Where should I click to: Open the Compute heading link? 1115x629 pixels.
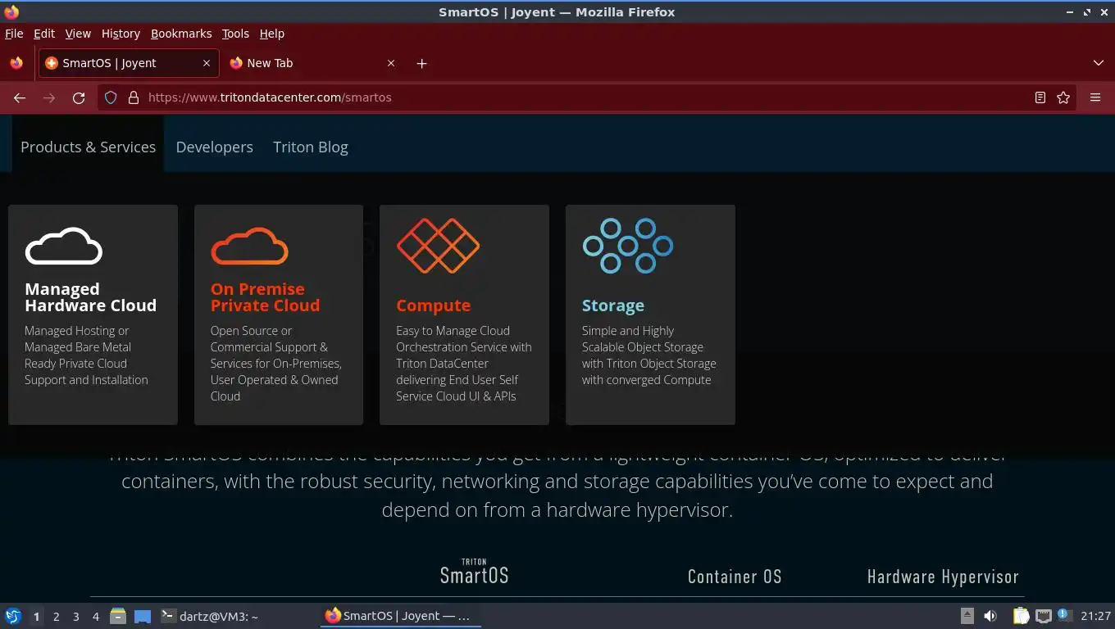[x=433, y=305]
